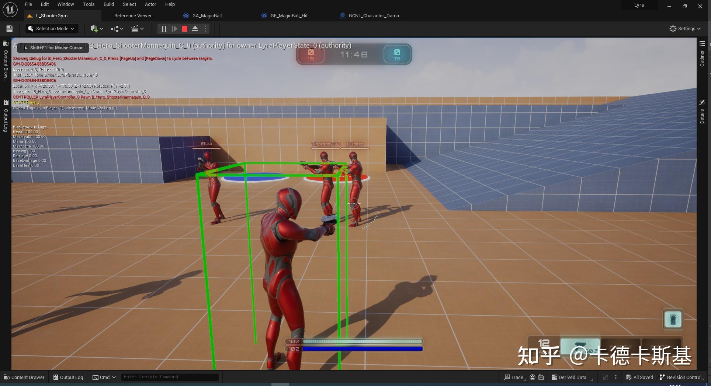Screen dimensions: 711x386
Task: Open the Outliner side panel
Action: coord(702,54)
